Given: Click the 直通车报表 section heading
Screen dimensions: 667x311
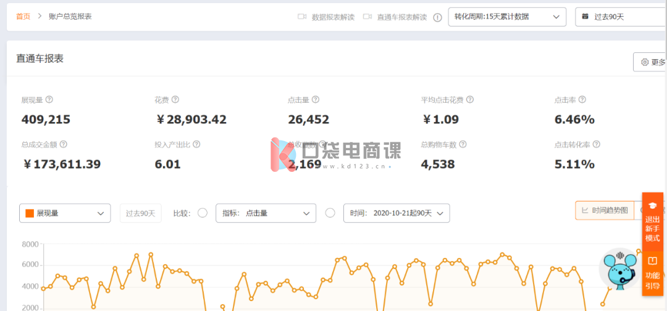Looking at the screenshot, I should pyautogui.click(x=40, y=59).
